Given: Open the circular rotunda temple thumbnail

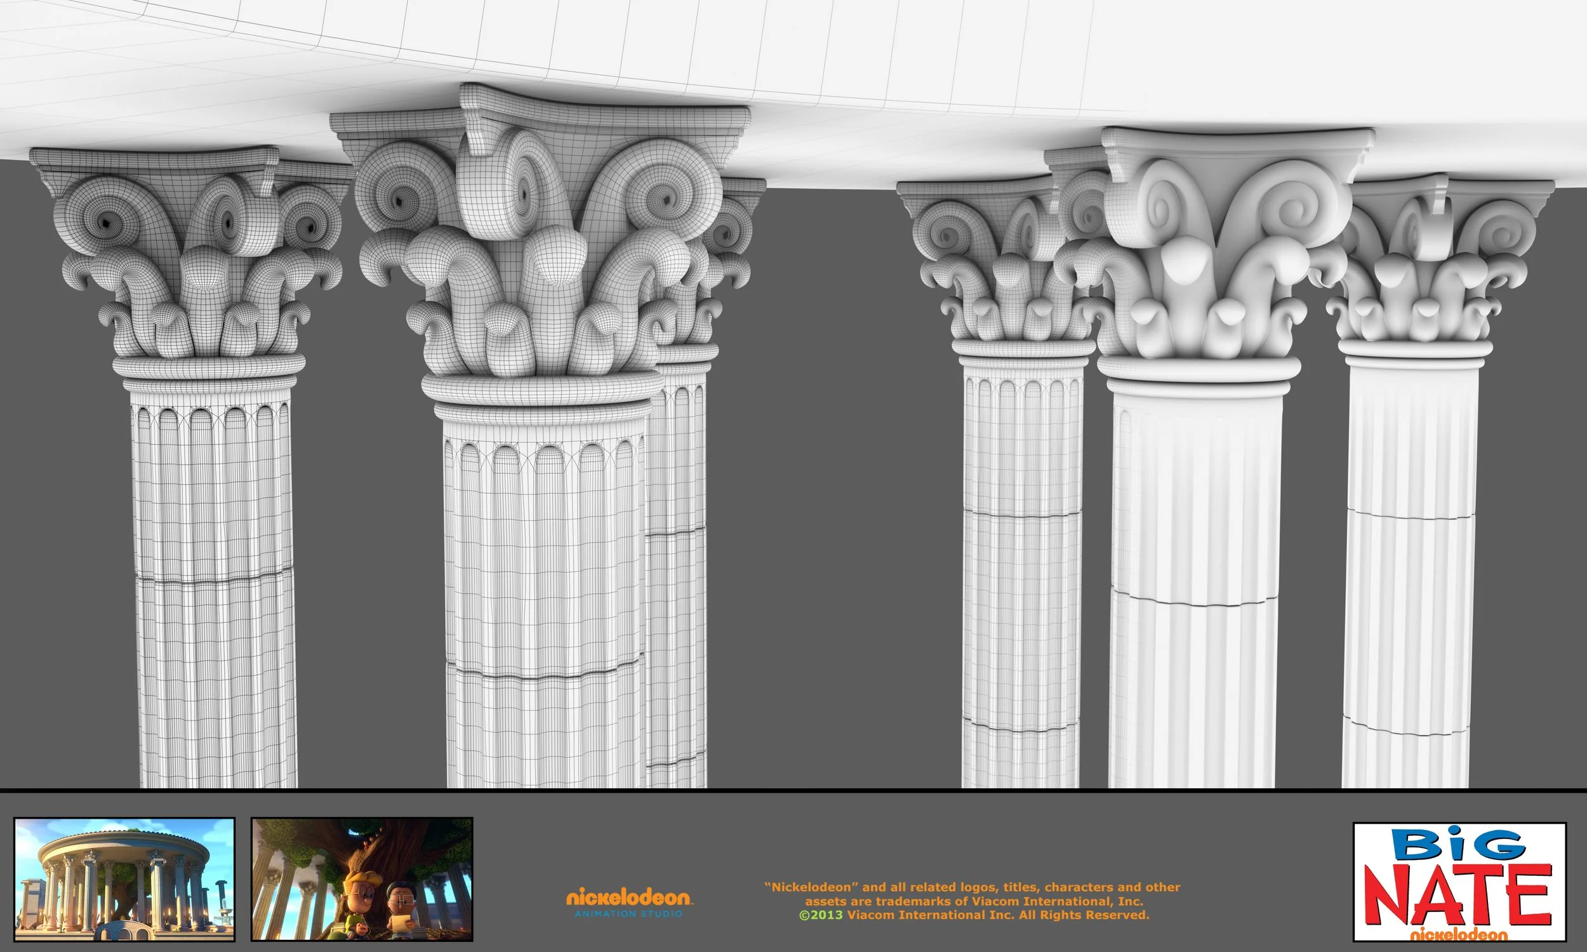Looking at the screenshot, I should click(x=124, y=878).
